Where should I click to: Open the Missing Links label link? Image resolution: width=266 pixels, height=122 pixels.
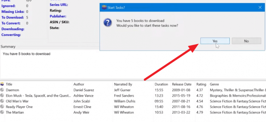(x=13, y=12)
